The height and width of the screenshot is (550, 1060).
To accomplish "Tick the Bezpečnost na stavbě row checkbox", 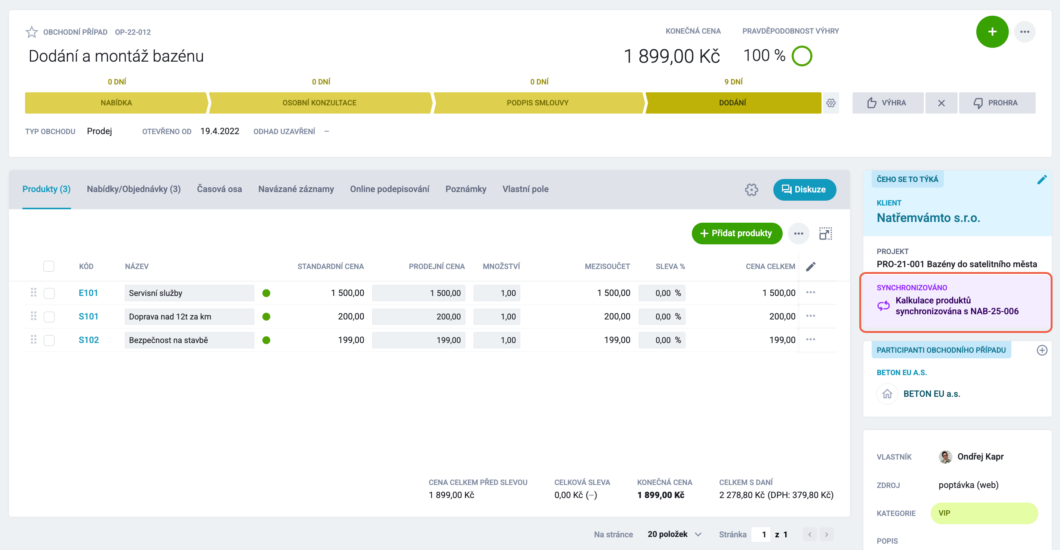I will 49,341.
